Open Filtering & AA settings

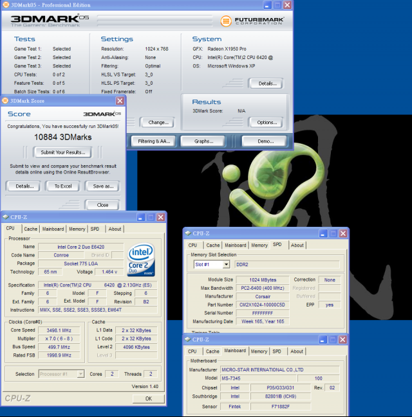pyautogui.click(x=154, y=141)
